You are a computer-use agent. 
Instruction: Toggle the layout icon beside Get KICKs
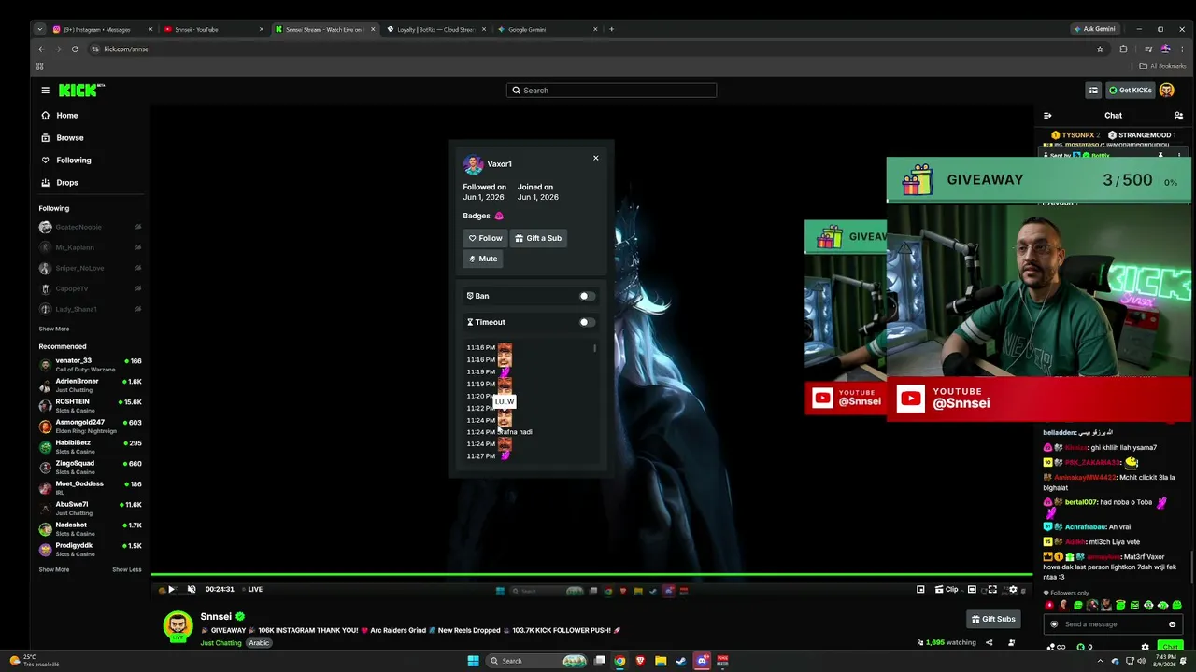coord(1093,91)
